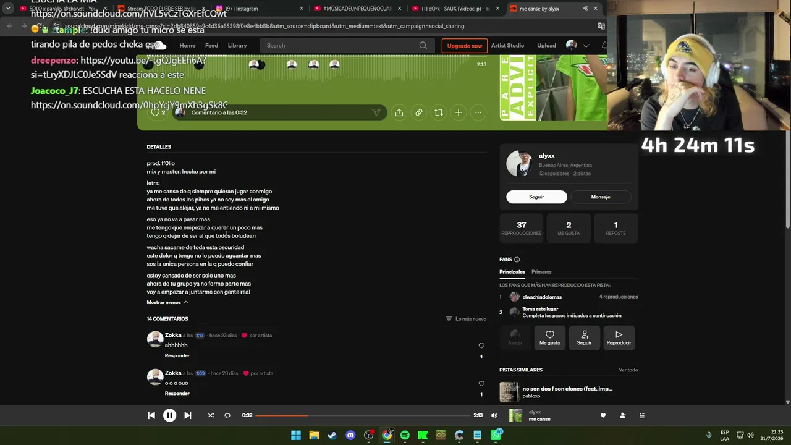Show Fans info tooltip icon
791x445 pixels.
pos(517,260)
